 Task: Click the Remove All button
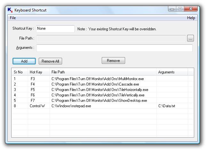[50, 61]
